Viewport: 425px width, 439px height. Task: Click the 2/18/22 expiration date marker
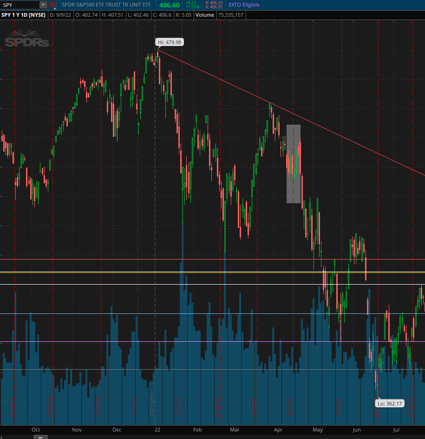[217, 407]
